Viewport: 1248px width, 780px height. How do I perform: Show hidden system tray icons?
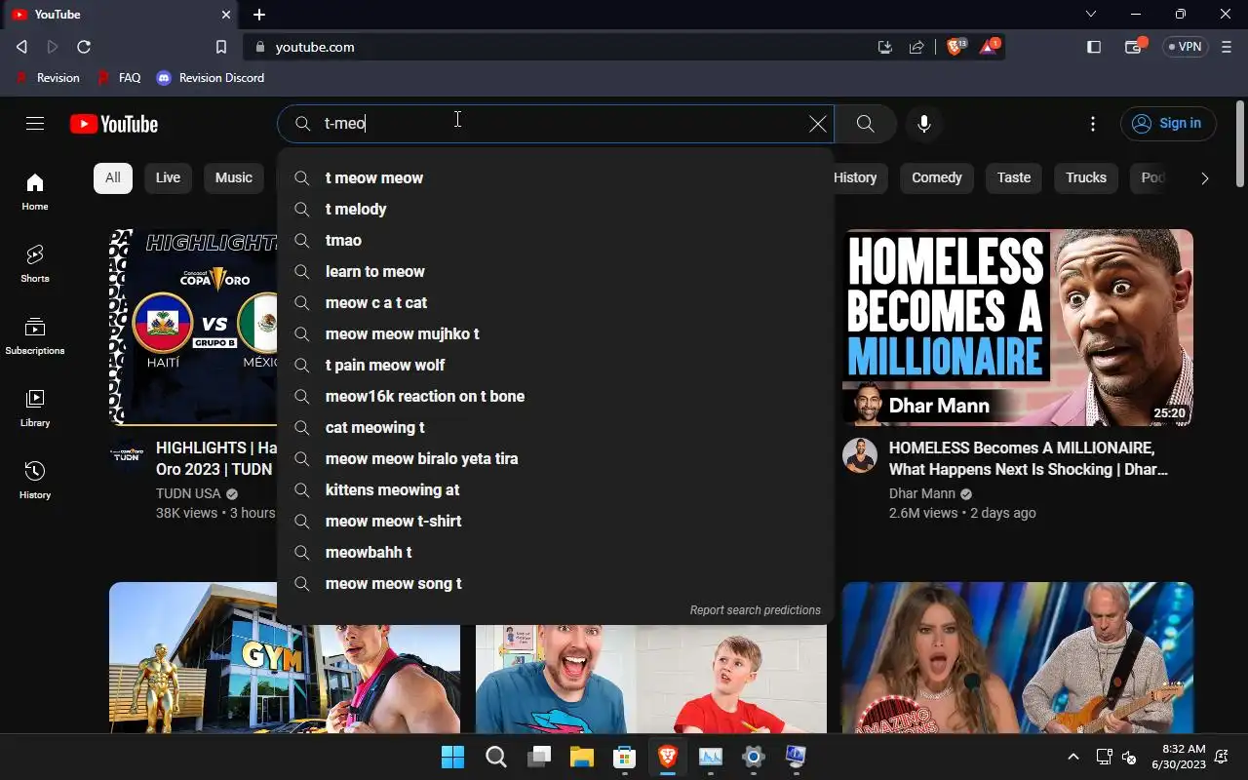[x=1073, y=757]
